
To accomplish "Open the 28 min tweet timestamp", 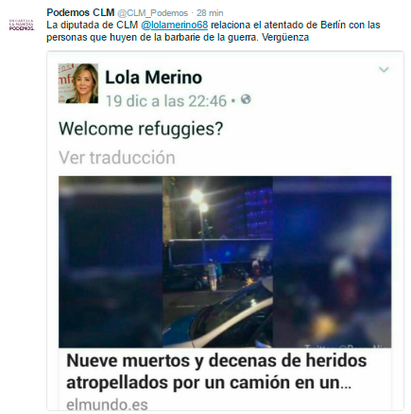I will click(x=210, y=13).
